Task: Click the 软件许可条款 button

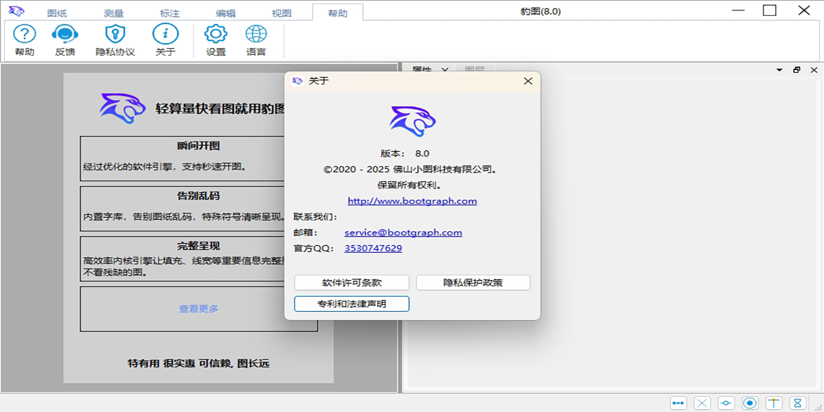Action: (x=352, y=283)
